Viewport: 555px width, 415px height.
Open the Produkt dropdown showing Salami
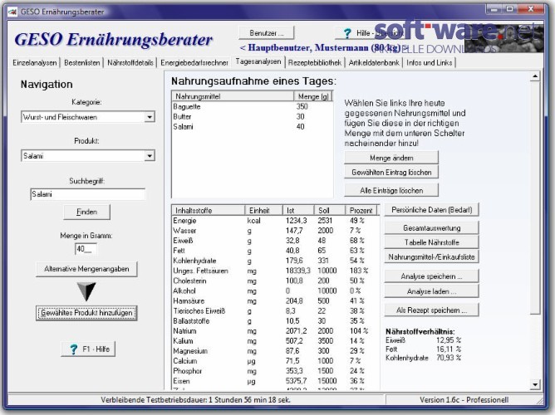pyautogui.click(x=150, y=156)
